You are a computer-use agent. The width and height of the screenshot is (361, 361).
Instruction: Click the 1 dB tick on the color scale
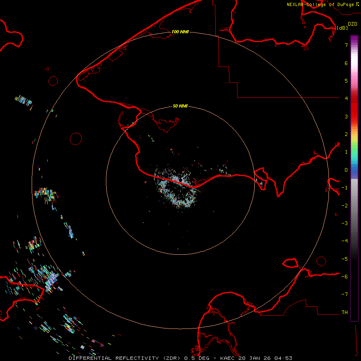click(346, 152)
